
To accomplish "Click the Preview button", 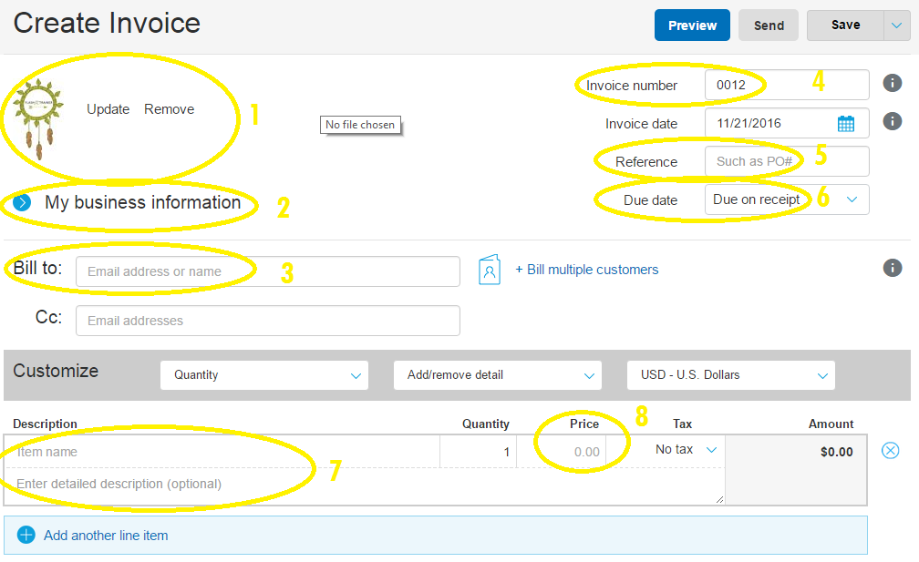I will click(692, 26).
